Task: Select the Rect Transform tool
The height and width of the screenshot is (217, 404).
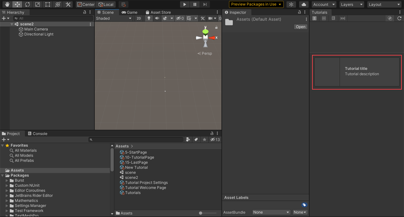Action: click(48, 4)
